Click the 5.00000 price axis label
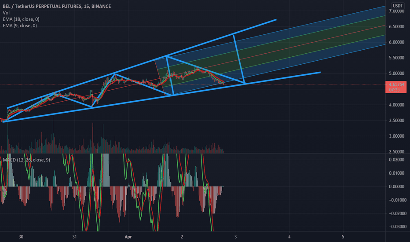Screen dimensions: 410x242 [x=396, y=73]
